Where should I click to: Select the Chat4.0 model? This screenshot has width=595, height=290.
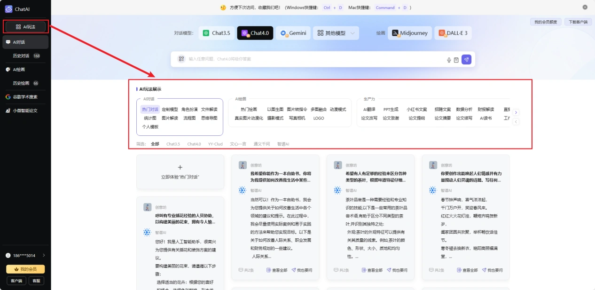pos(255,33)
